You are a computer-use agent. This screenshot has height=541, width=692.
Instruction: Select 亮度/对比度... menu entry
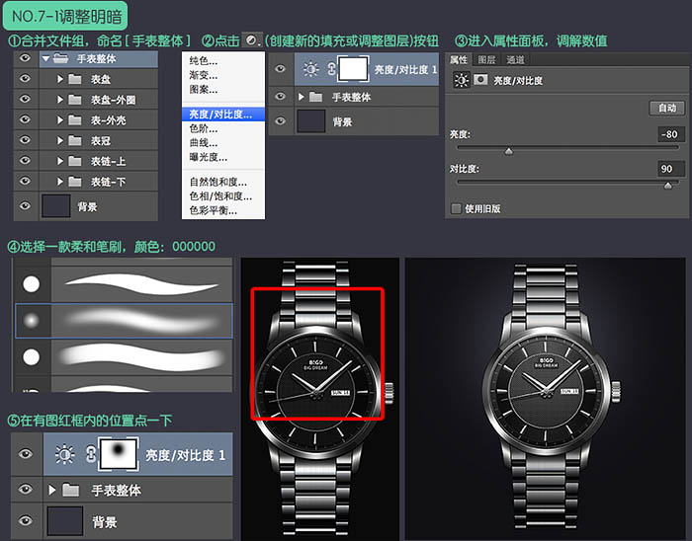(x=223, y=115)
